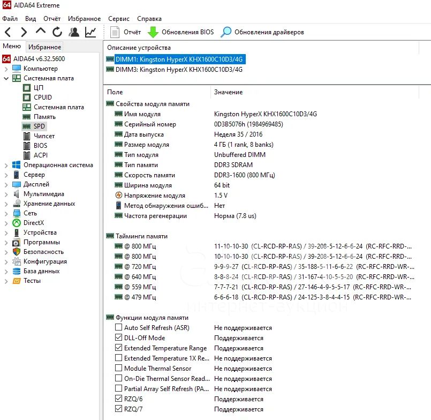431x420 pixels.
Task: Switch to the Избранное sidebar tab
Action: 45,47
